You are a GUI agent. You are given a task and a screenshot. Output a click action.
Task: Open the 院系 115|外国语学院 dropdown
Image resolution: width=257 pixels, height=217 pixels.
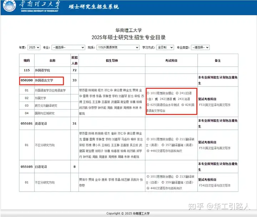pos(118,48)
